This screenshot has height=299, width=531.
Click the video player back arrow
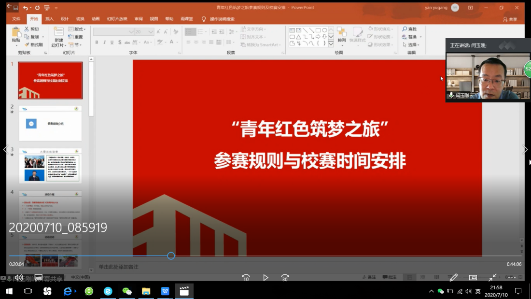click(9, 6)
